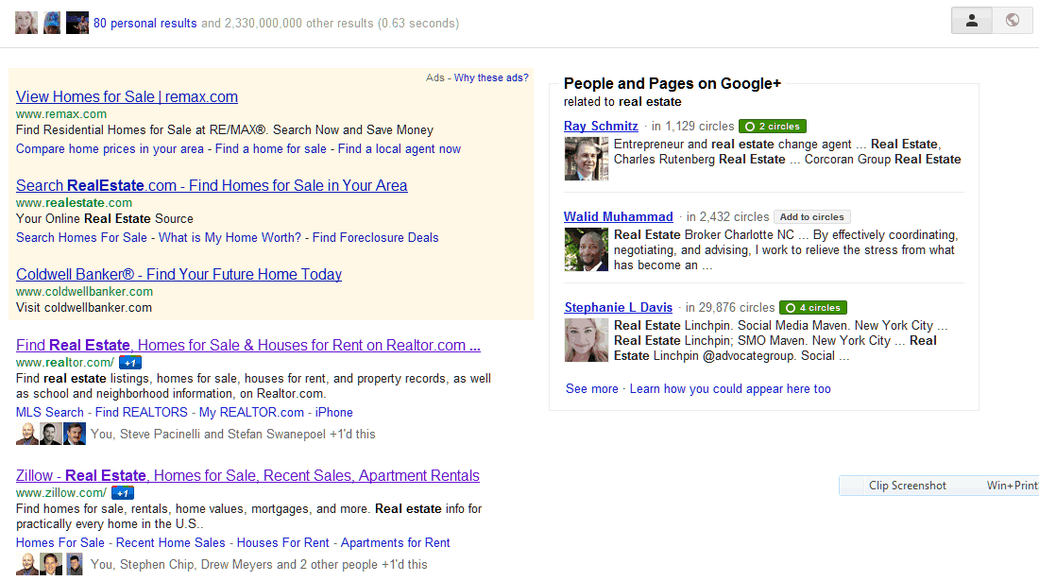Image resolution: width=1039 pixels, height=581 pixels.
Task: Open the dark avatar left of 80 personal results
Action: (77, 24)
